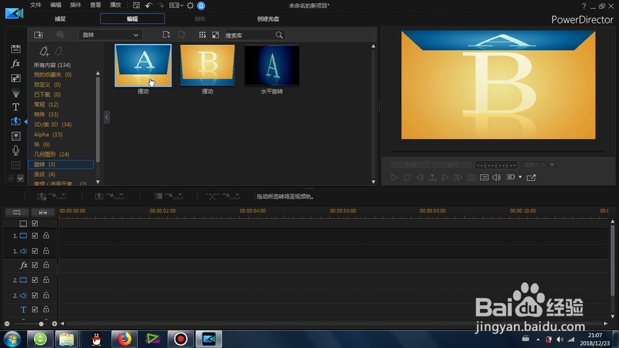Click the blue notification bell icon

[x=201, y=6]
